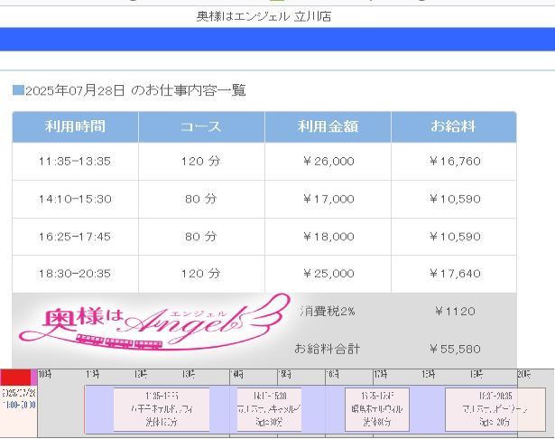This screenshot has height=439, width=555.
Task: Click the コース column header
Action: click(201, 126)
